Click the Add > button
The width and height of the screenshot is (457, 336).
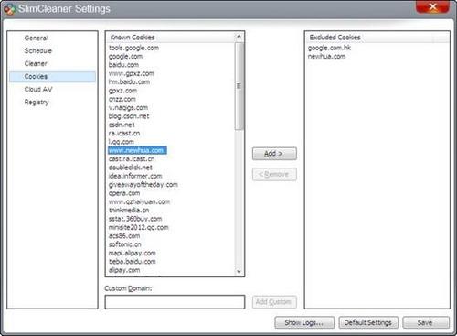coord(274,154)
